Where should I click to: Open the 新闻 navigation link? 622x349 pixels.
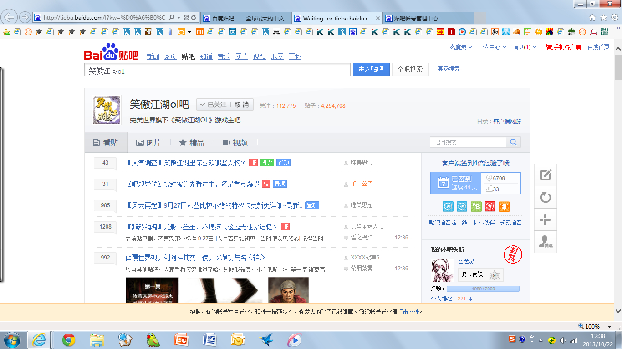pyautogui.click(x=153, y=56)
